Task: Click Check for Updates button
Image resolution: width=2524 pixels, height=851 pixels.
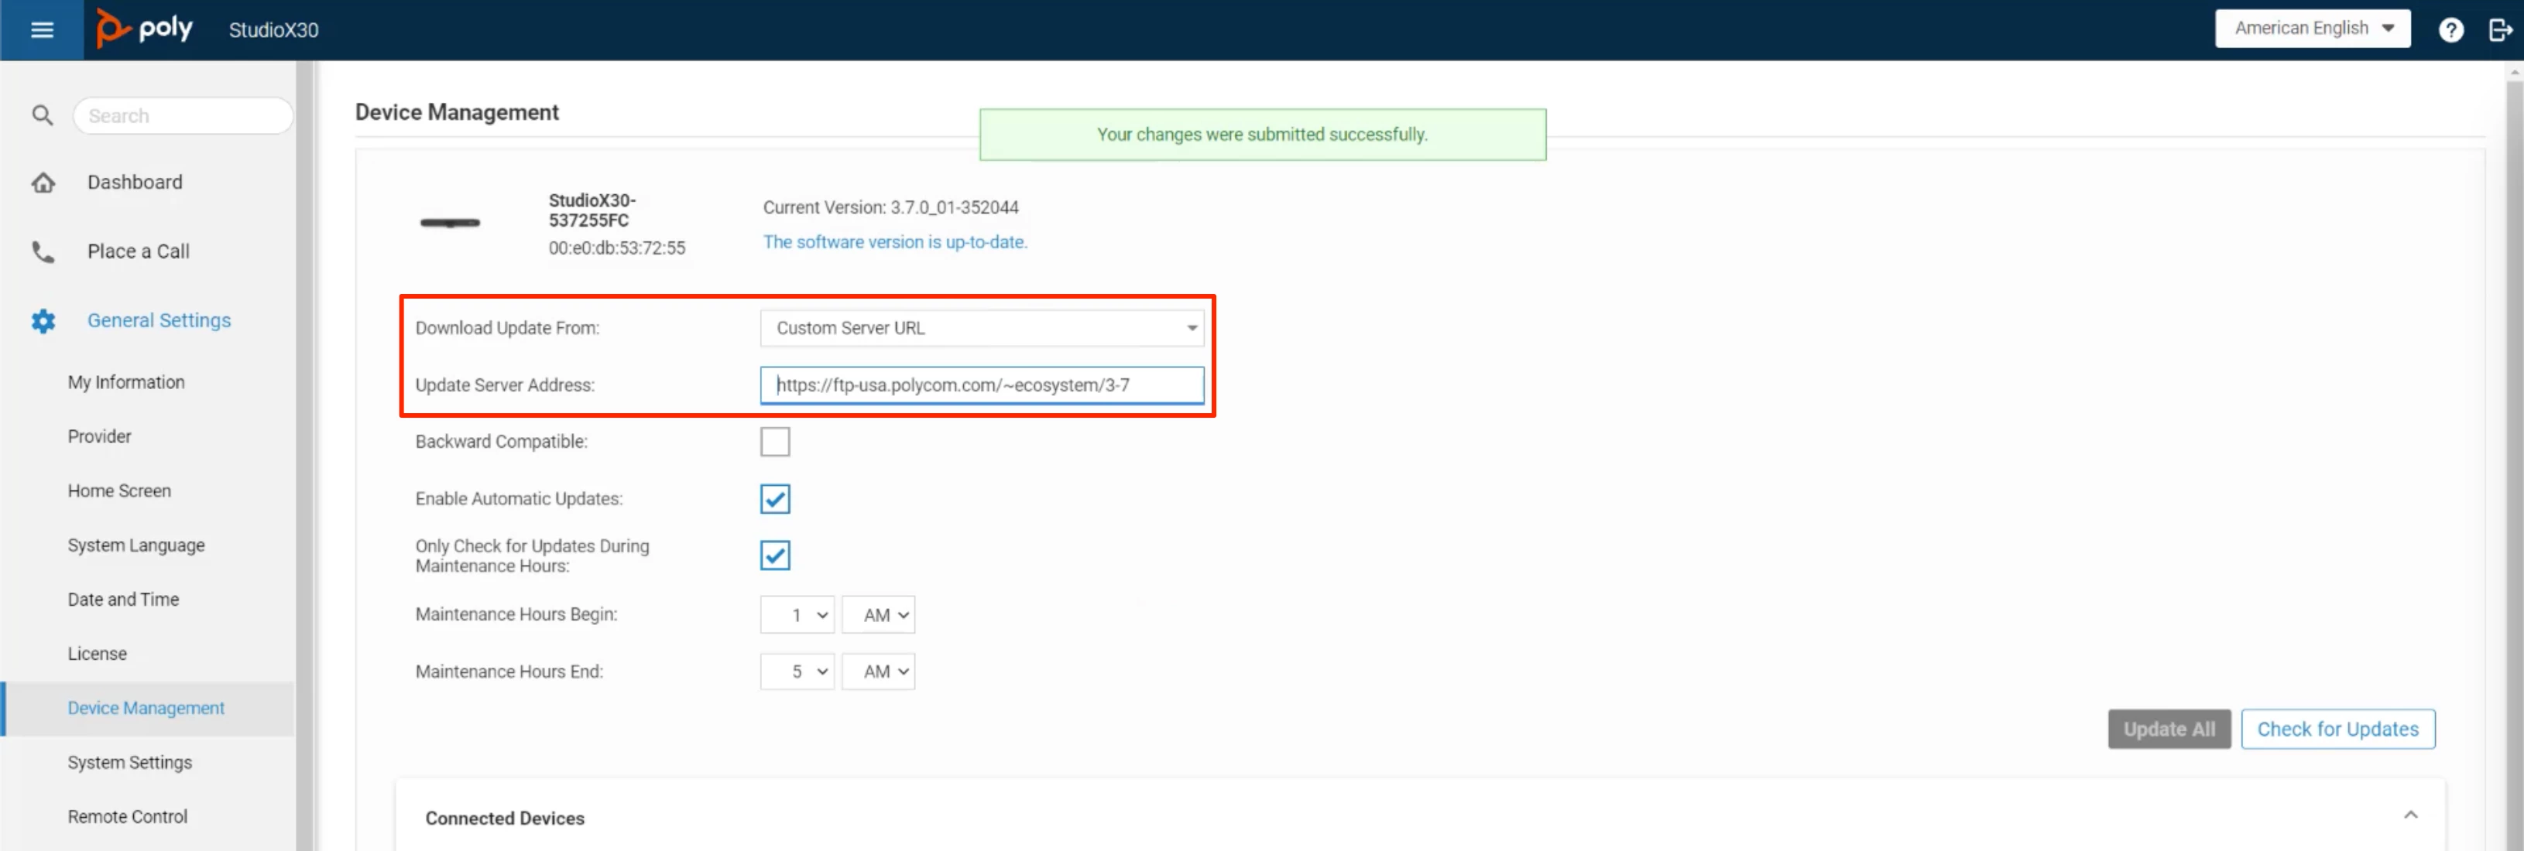Action: pos(2337,729)
